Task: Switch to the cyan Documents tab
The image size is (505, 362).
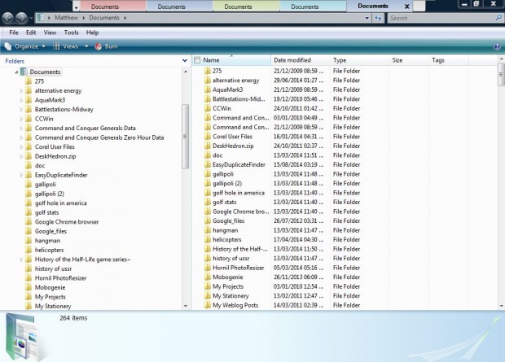Action: point(313,7)
